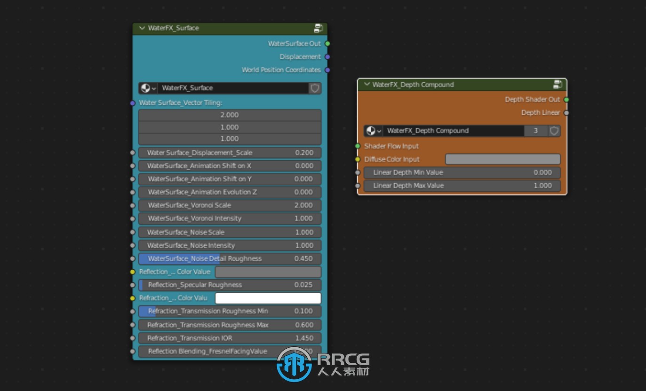Click the Linear Depth Min Value field
The width and height of the screenshot is (646, 391).
pos(462,172)
